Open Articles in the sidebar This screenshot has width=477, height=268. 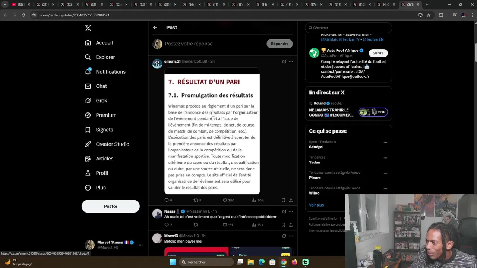pos(99,159)
